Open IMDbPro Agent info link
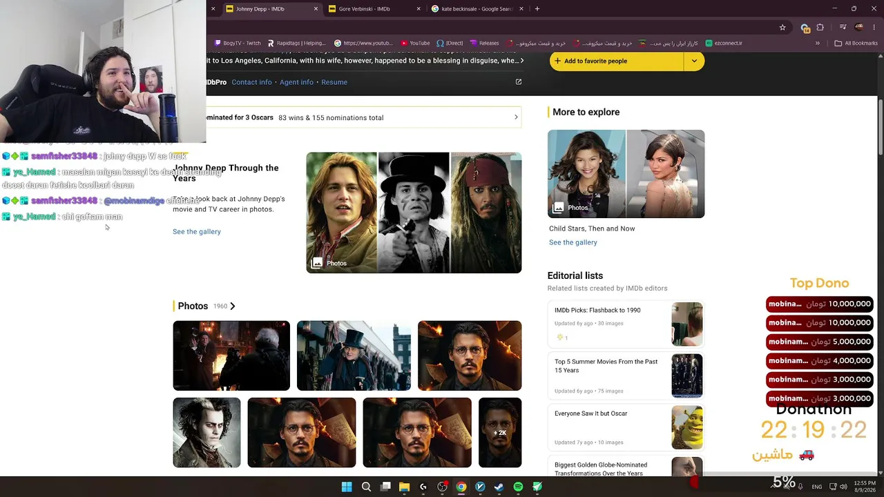The image size is (884, 497). 296,82
